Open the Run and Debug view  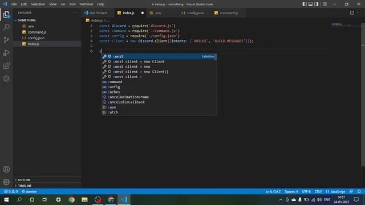pos(6,53)
